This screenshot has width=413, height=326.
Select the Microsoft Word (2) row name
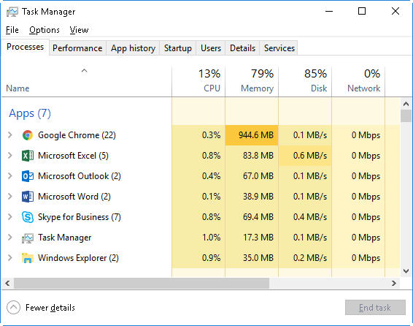(74, 197)
